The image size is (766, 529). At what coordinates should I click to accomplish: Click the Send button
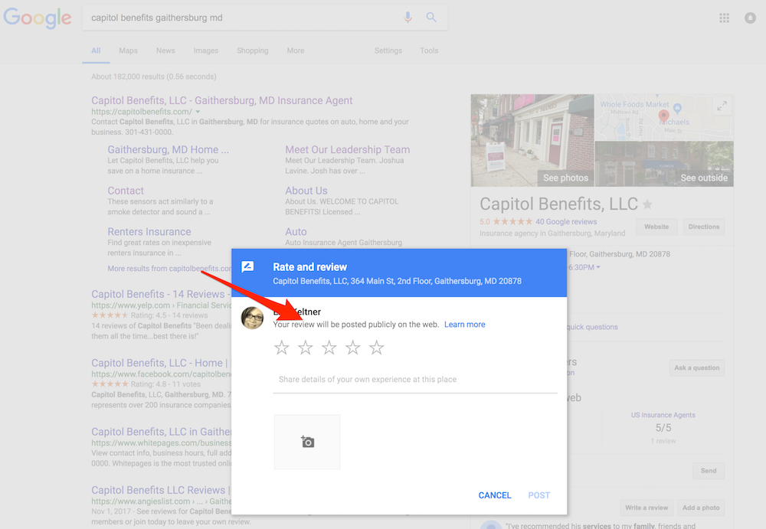709,471
